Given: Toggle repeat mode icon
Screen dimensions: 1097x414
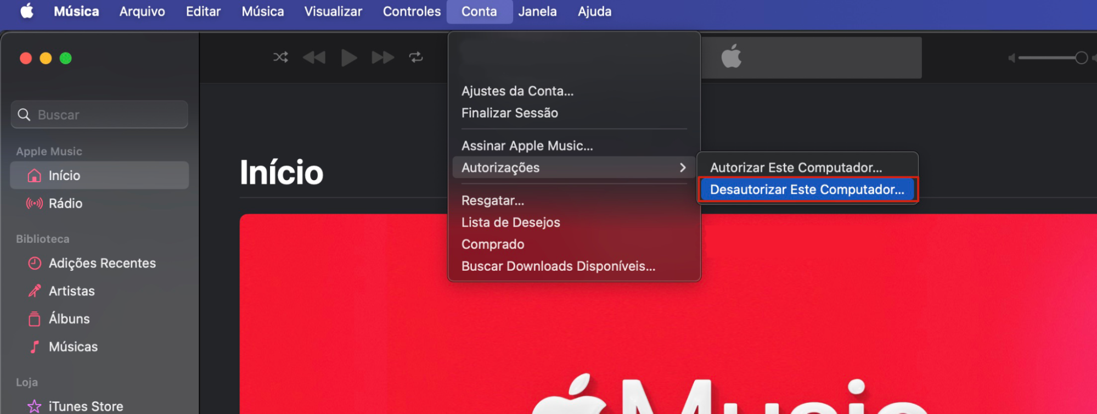Looking at the screenshot, I should 416,57.
